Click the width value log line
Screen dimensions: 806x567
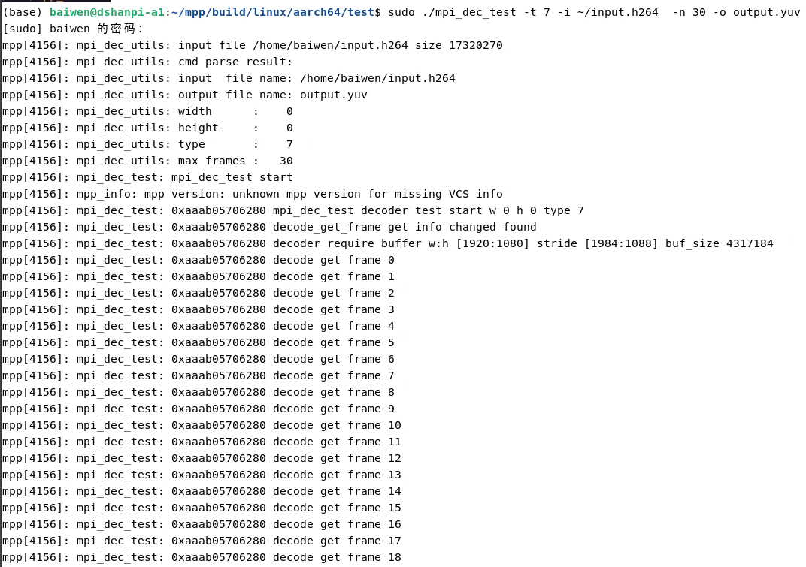pyautogui.click(x=147, y=111)
